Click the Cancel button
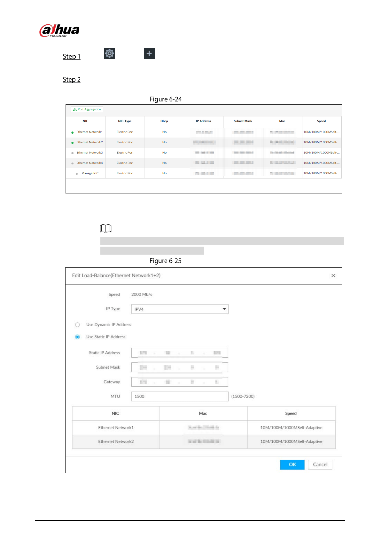The image size is (381, 539). coord(320,464)
